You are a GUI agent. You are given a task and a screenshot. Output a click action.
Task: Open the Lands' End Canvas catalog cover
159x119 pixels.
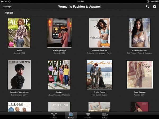point(99,107)
